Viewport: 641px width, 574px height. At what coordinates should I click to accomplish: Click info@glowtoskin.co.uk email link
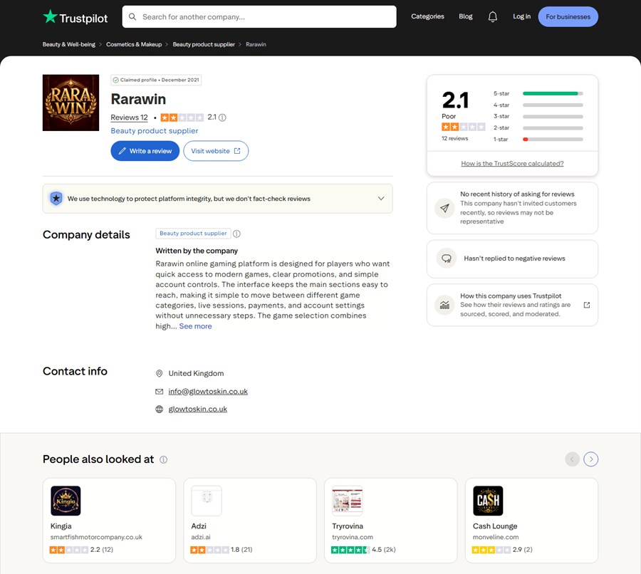[208, 392]
